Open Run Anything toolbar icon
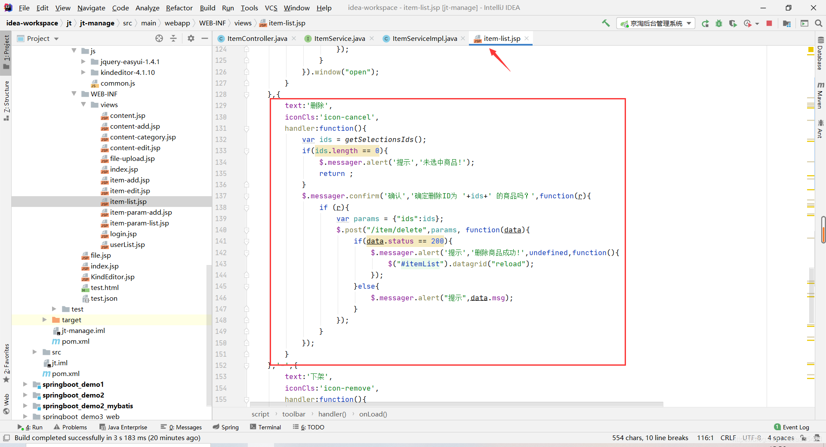The image size is (826, 447). tap(804, 24)
